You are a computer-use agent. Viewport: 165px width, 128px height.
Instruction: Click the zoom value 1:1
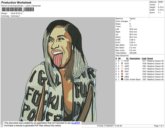pyautogui.click(x=159, y=13)
